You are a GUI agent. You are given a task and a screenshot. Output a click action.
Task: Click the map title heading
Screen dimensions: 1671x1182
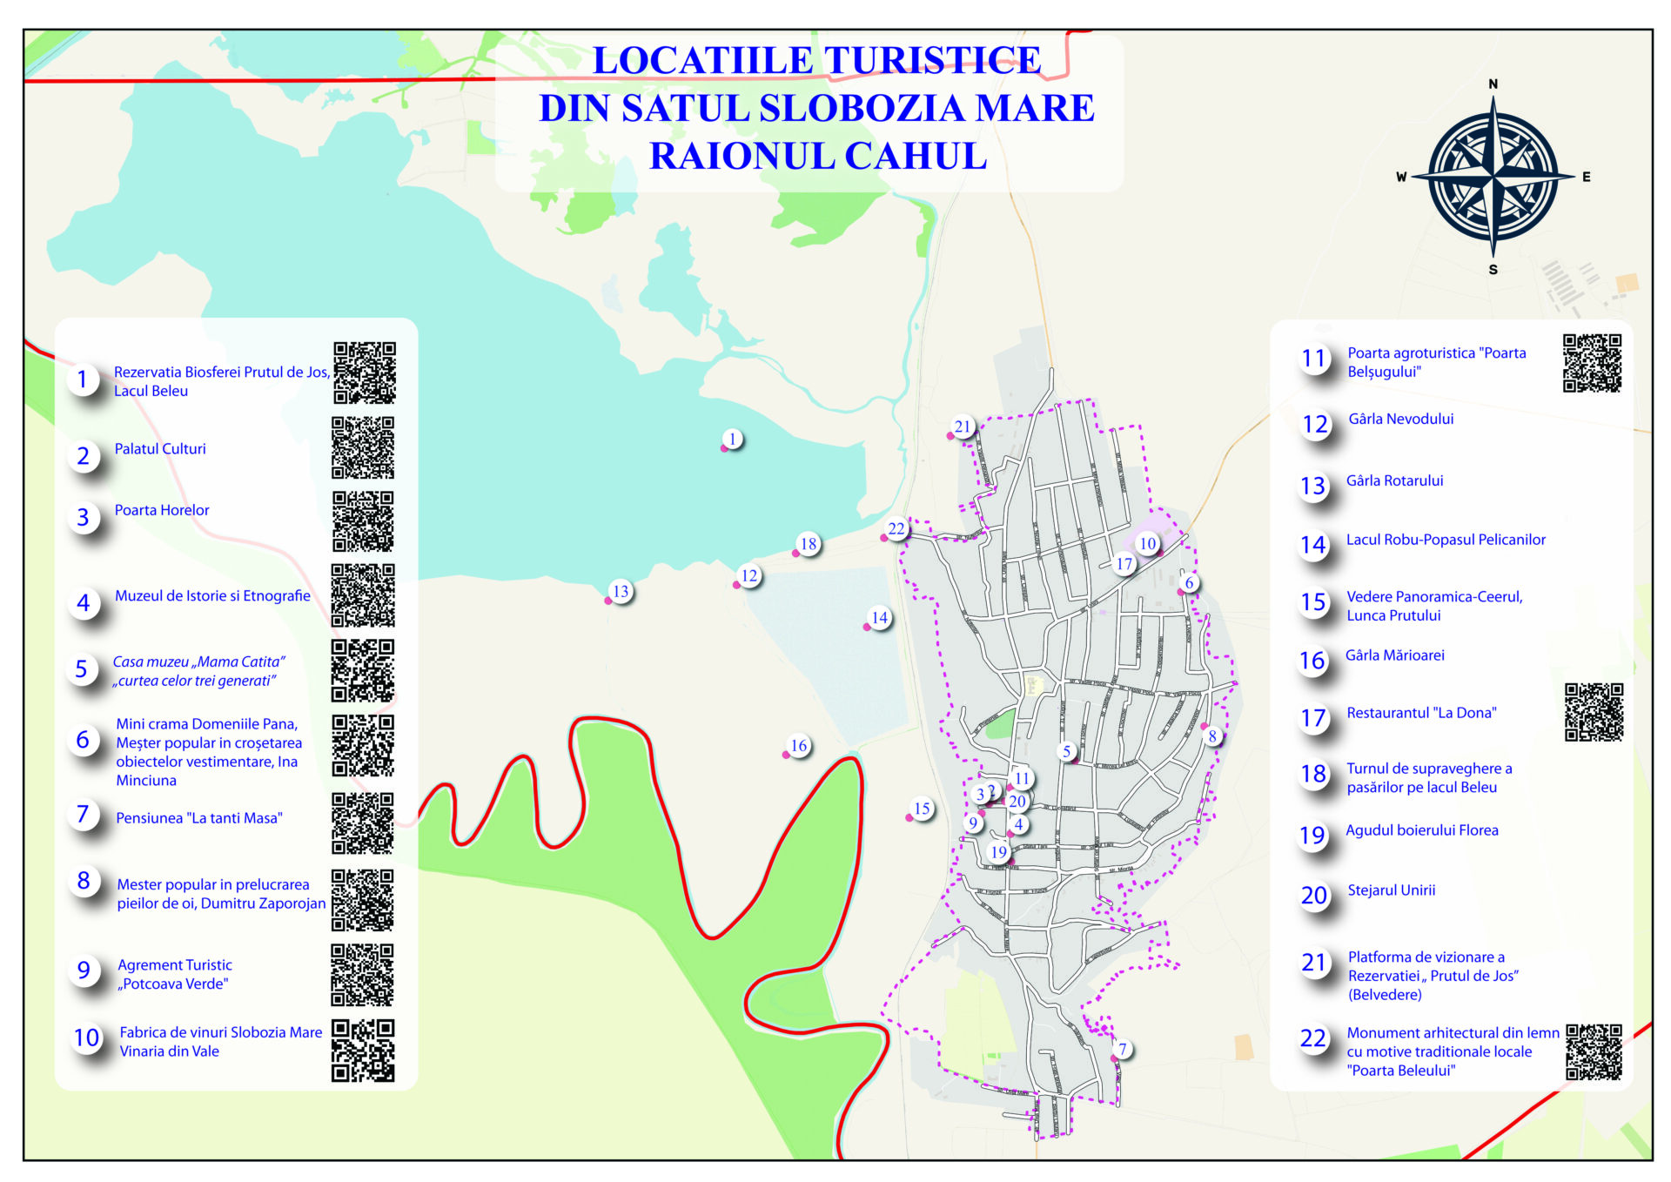coord(816,109)
